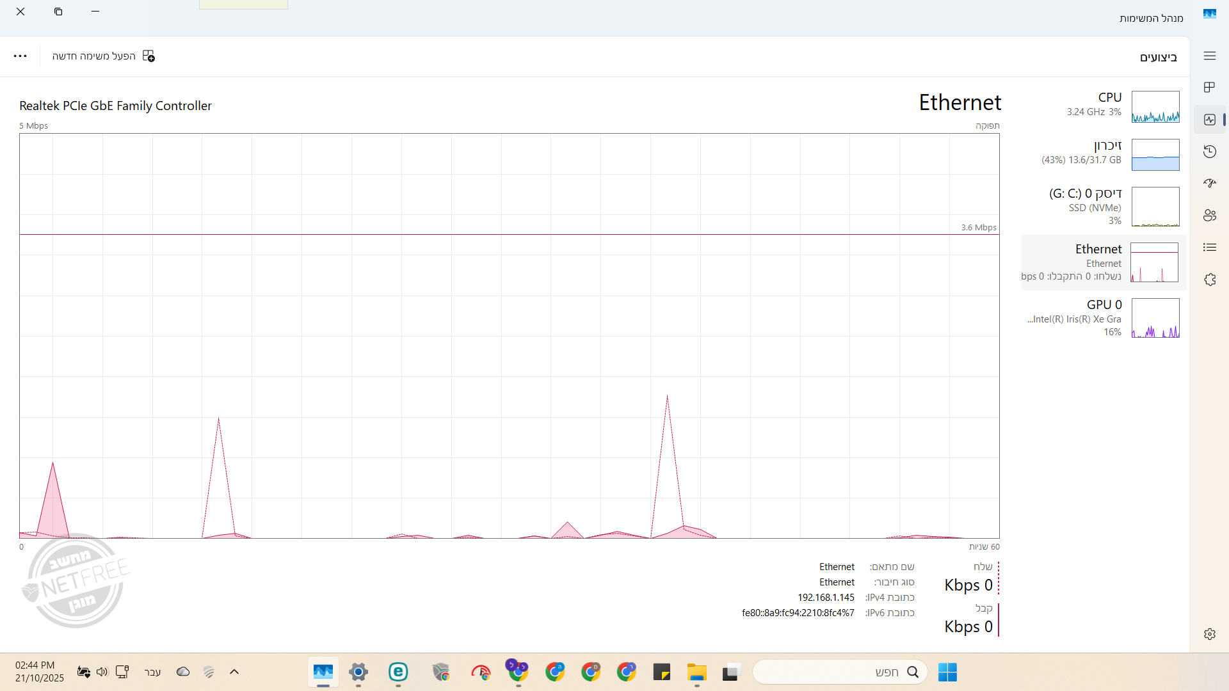Image resolution: width=1229 pixels, height=691 pixels.
Task: Expand the system tray hidden icons chevron
Action: click(x=234, y=672)
